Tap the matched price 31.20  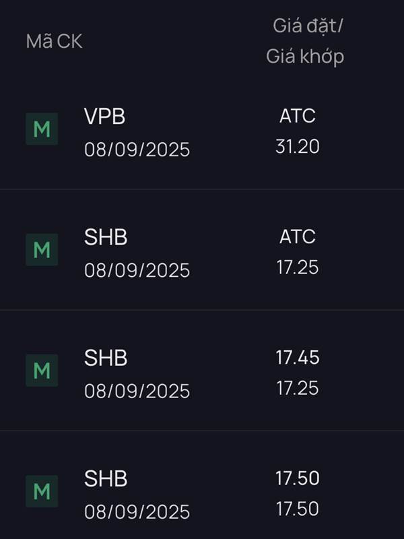(x=298, y=146)
